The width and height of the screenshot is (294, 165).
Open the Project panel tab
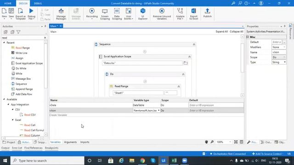pyautogui.click(x=9, y=142)
